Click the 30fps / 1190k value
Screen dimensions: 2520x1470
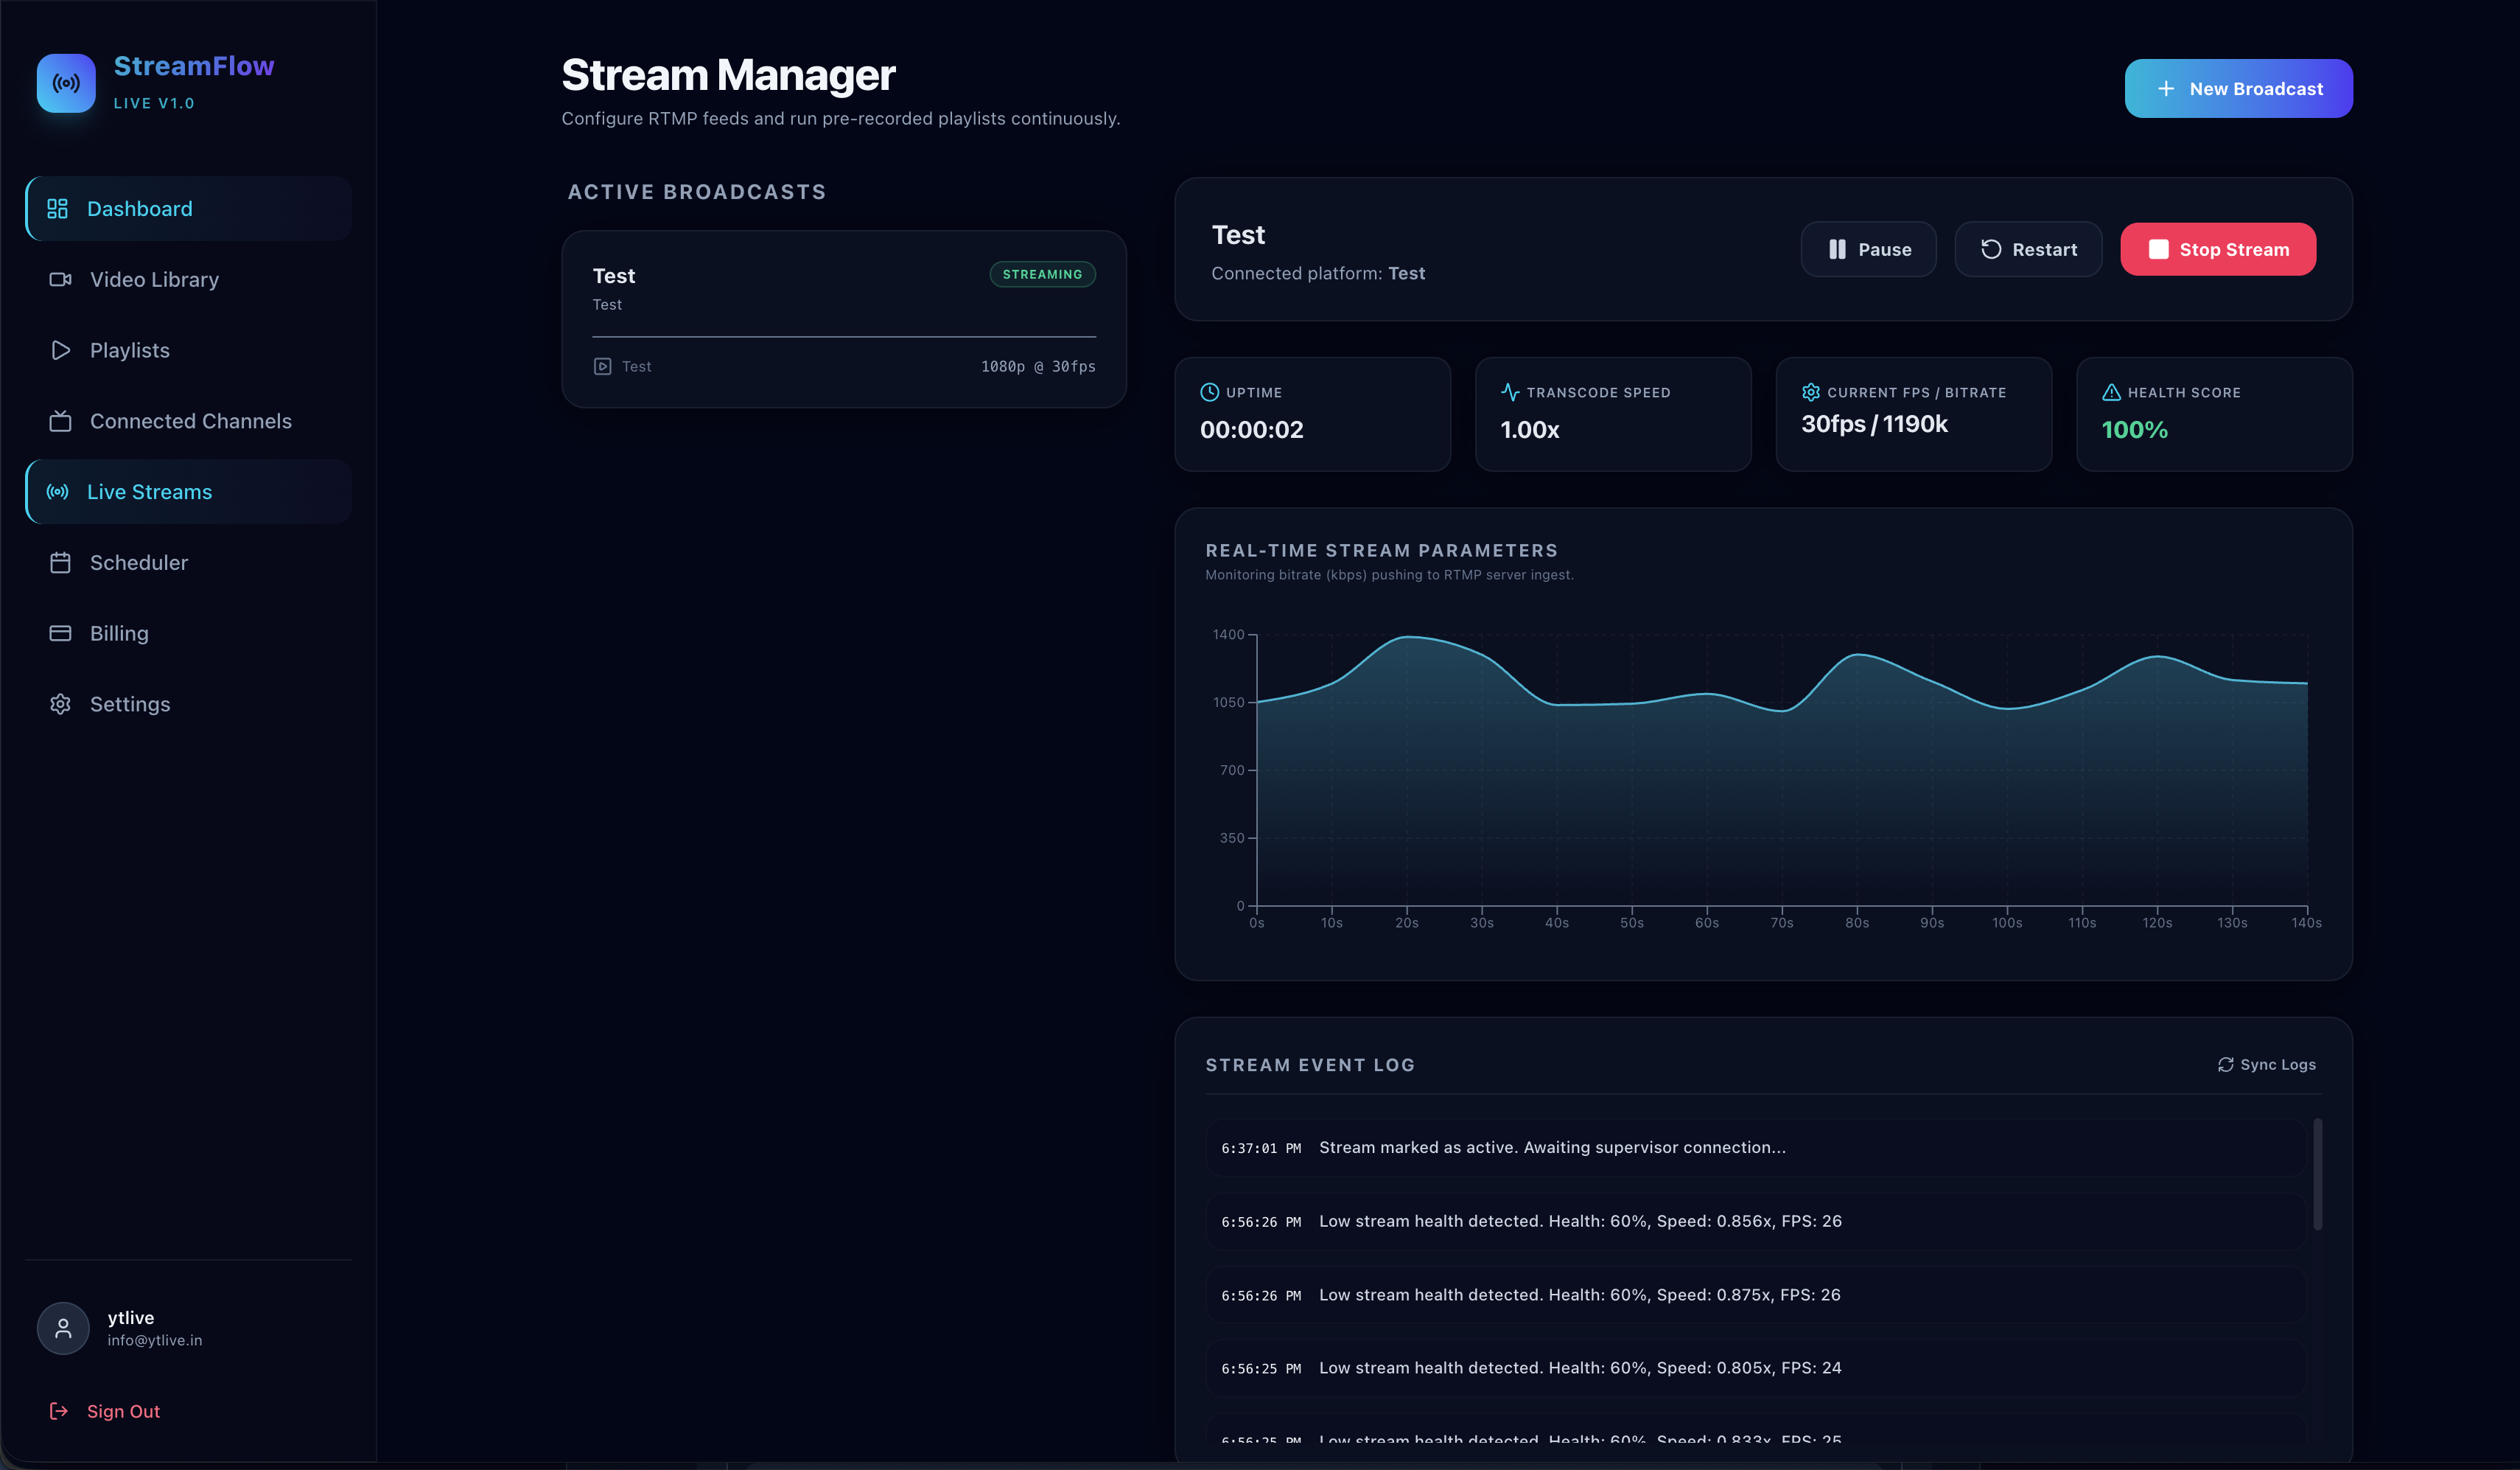point(1875,425)
